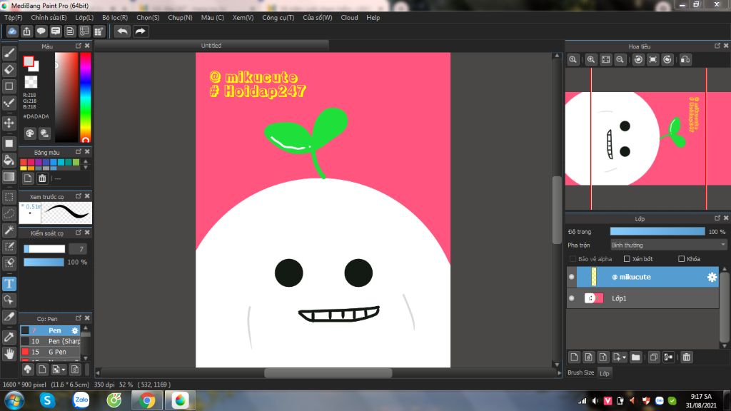
Task: Open the Cửa sổ(W) menu
Action: (318, 18)
